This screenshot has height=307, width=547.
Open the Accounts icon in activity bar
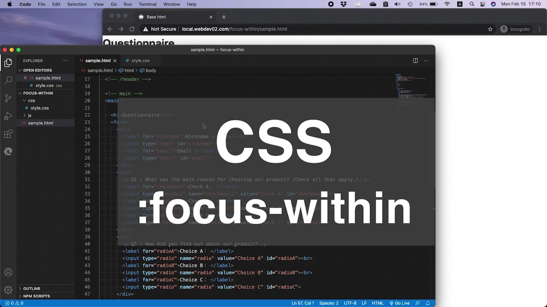tap(8, 272)
